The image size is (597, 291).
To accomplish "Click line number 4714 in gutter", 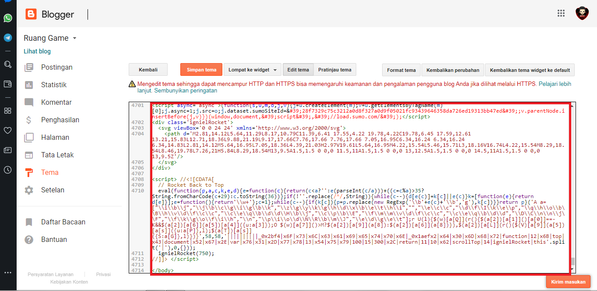I will [x=137, y=270].
